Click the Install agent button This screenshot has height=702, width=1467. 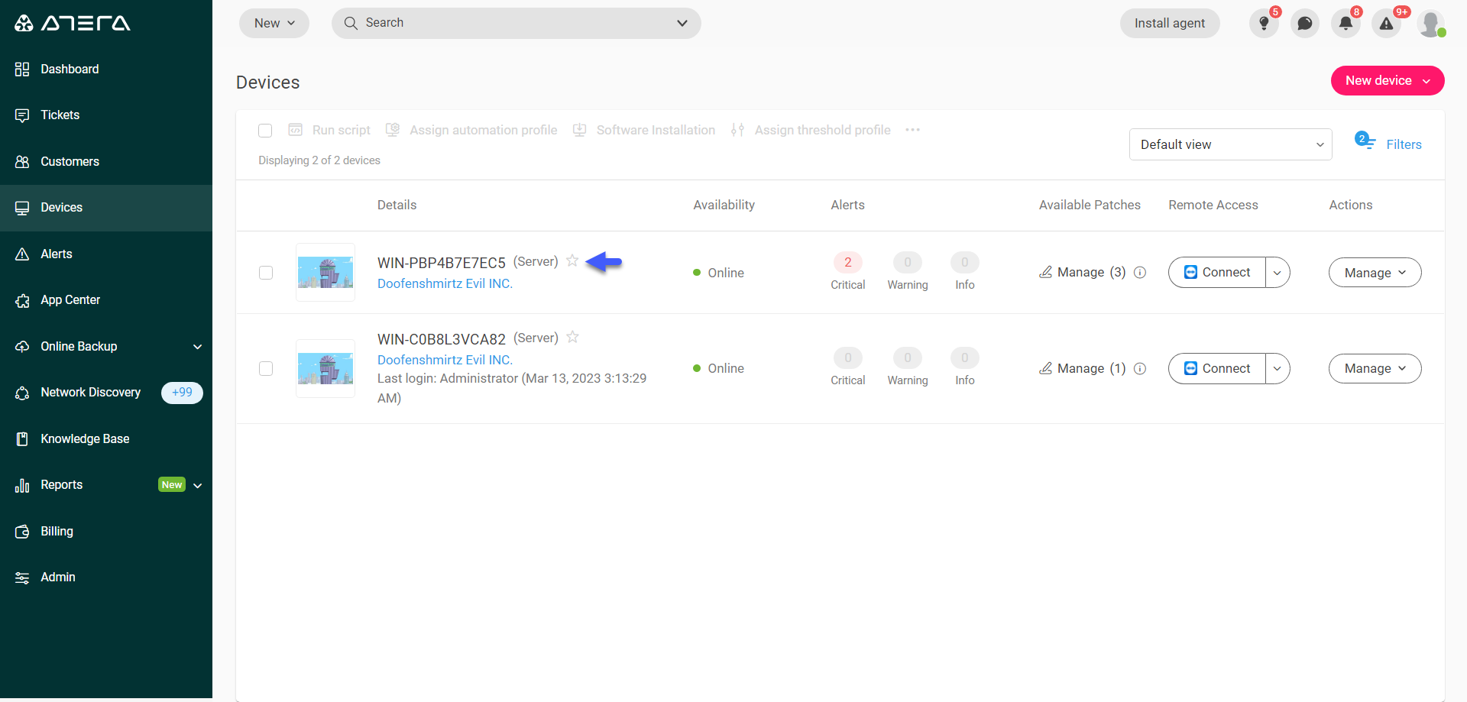point(1169,24)
